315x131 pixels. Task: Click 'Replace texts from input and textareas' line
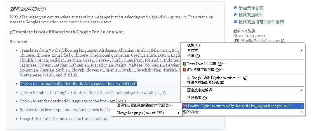pos(65,110)
